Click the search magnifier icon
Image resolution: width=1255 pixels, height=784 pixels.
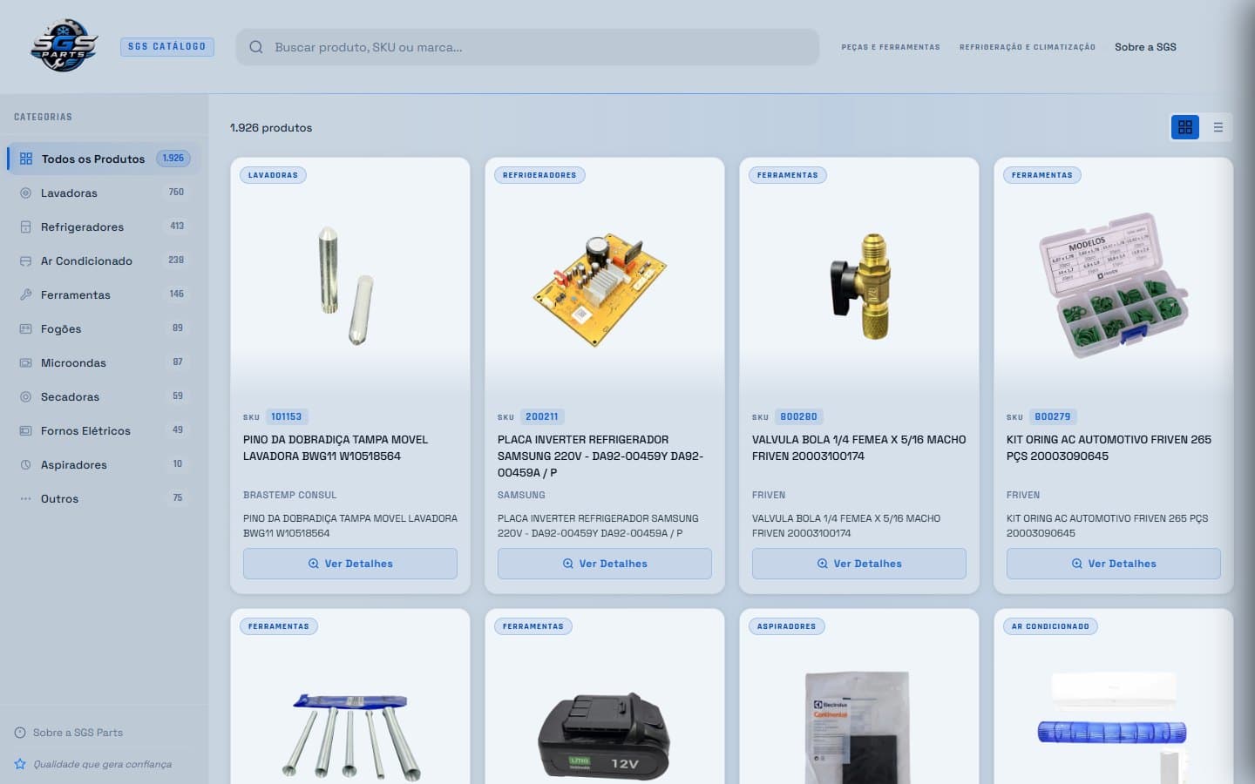[256, 47]
